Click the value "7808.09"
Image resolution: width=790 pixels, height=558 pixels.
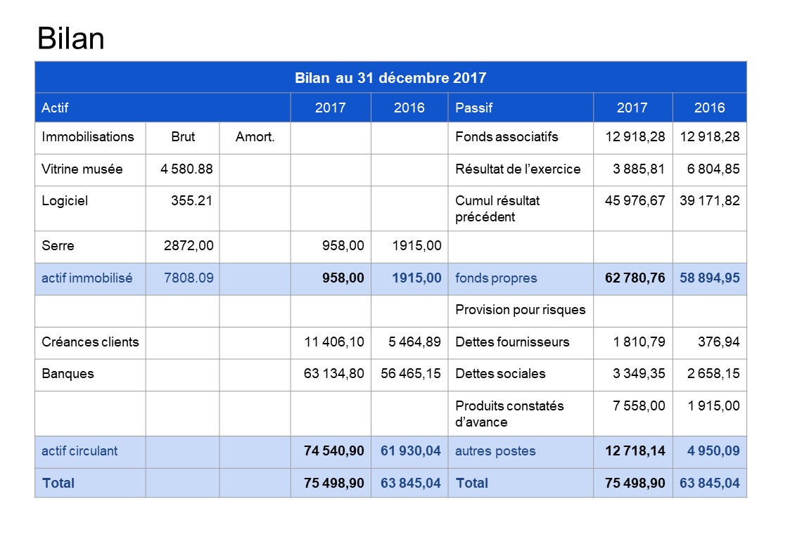(189, 278)
